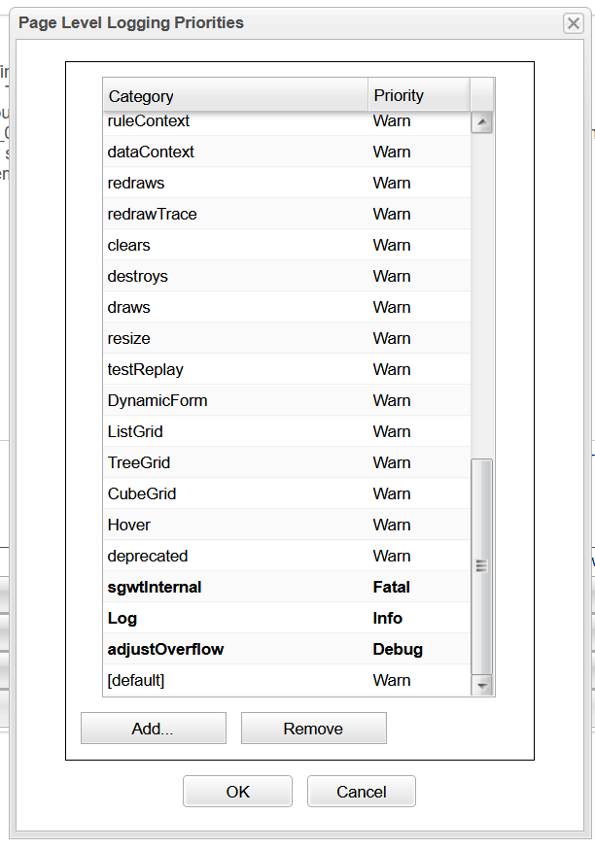This screenshot has width=595, height=849.
Task: Click the Priority column header
Action: pyautogui.click(x=418, y=96)
